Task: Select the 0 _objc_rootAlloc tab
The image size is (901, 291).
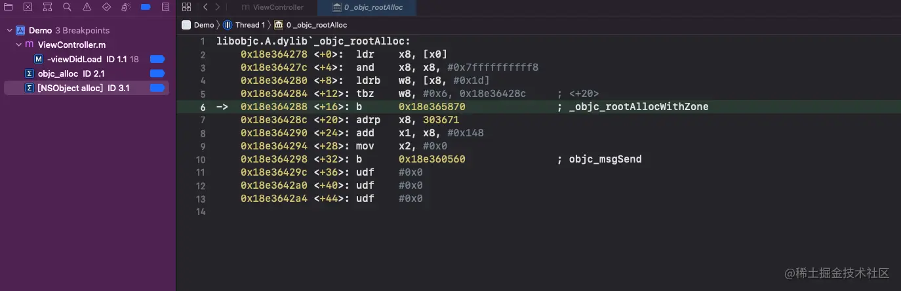Action: [x=367, y=7]
